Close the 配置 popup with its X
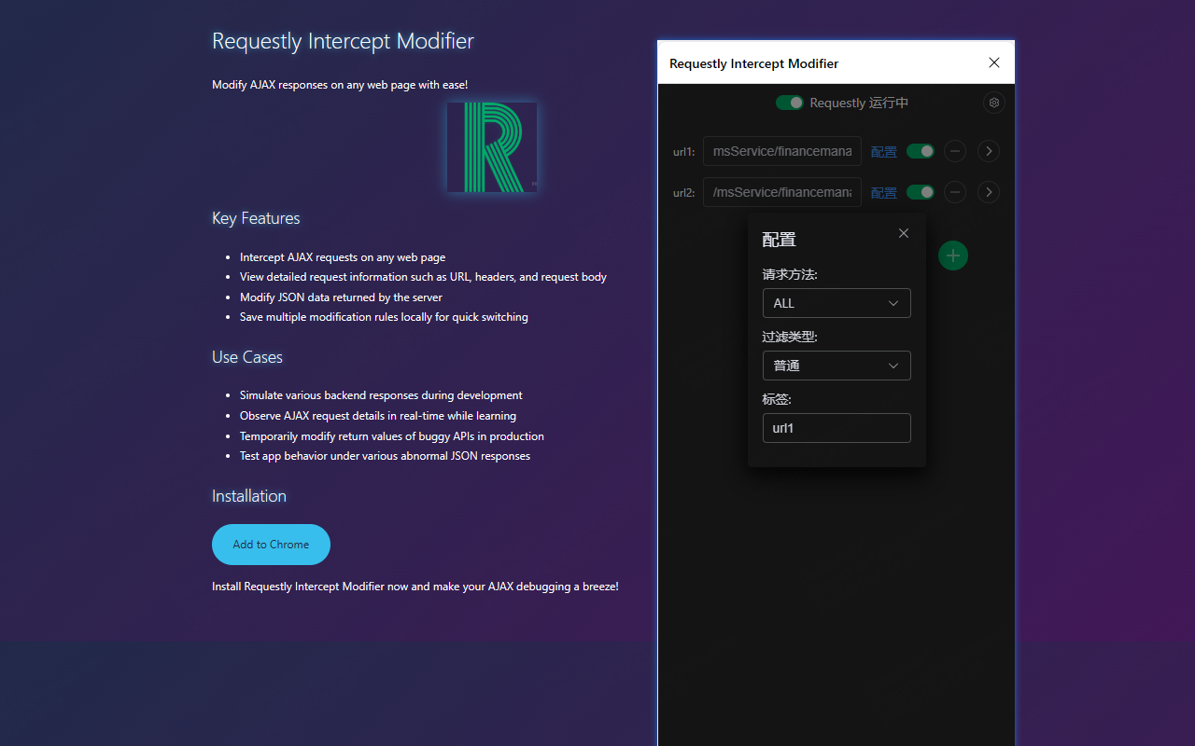 tap(904, 233)
